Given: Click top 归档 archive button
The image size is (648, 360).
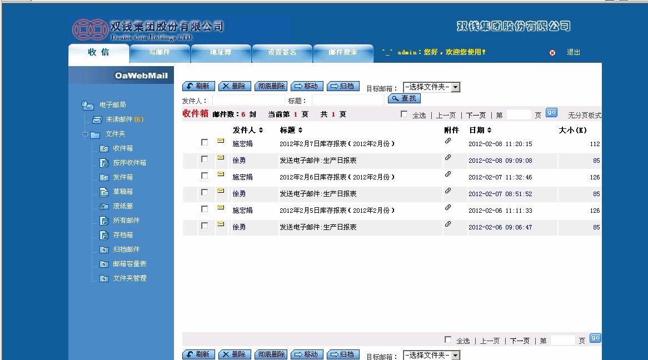Looking at the screenshot, I should (x=343, y=86).
